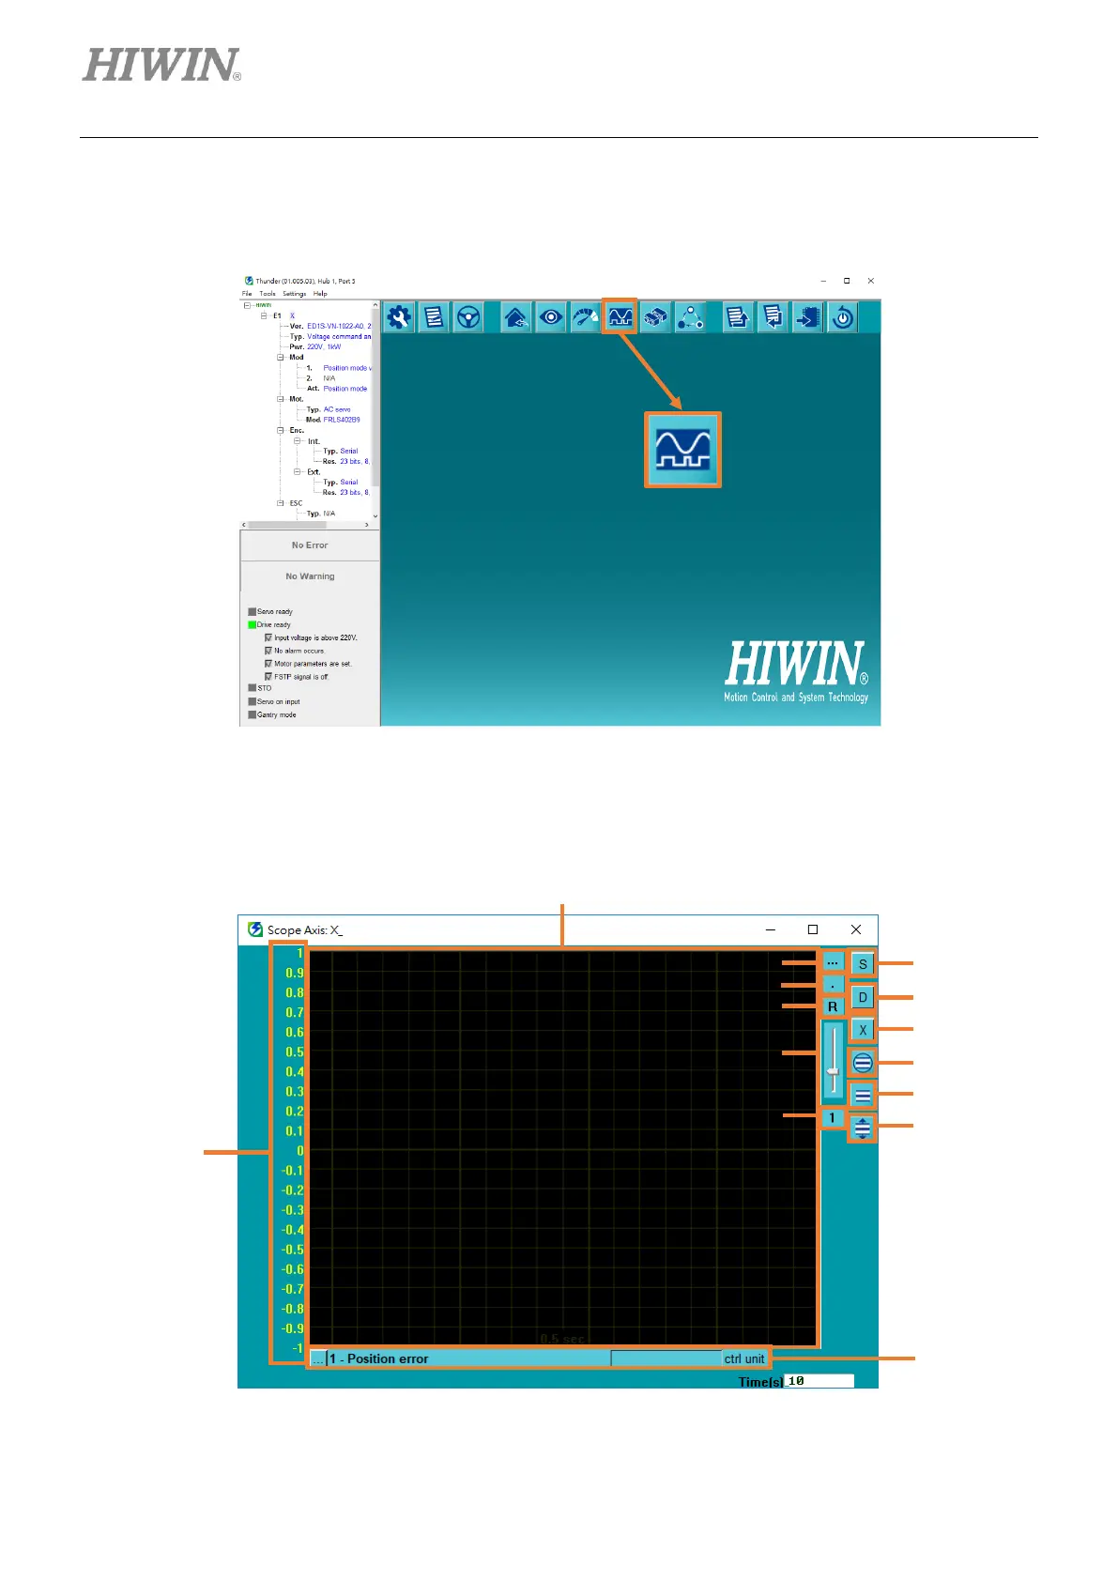Click the vertical slider in Scope window
The image size is (1118, 1581).
(833, 1061)
